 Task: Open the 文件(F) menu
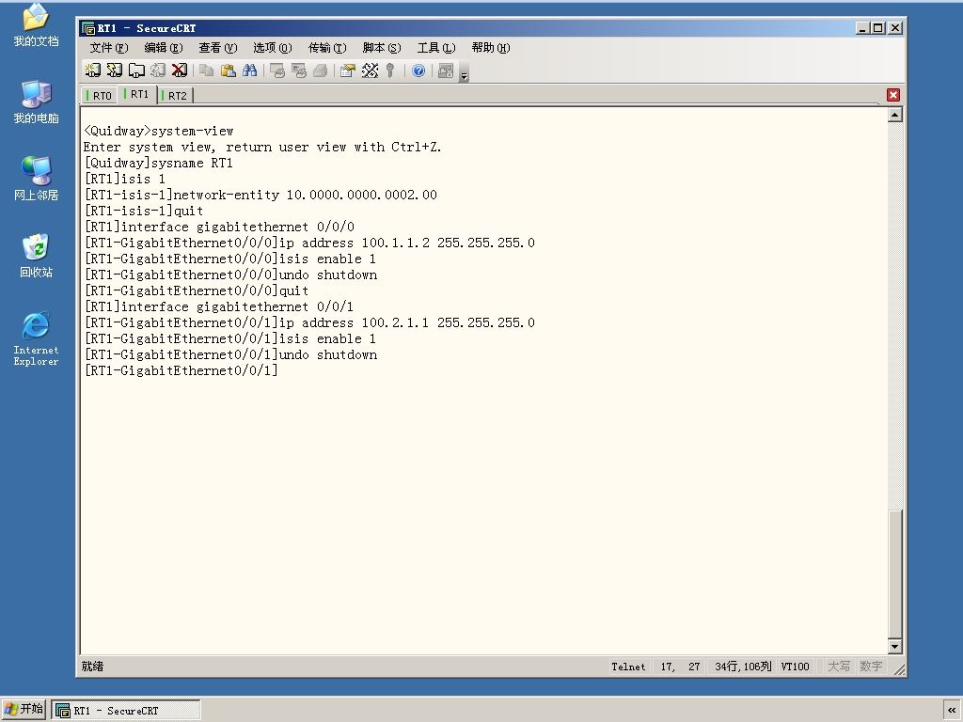pos(109,48)
